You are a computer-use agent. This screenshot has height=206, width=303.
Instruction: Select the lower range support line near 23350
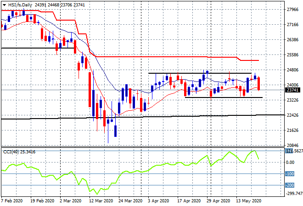click(x=224, y=98)
